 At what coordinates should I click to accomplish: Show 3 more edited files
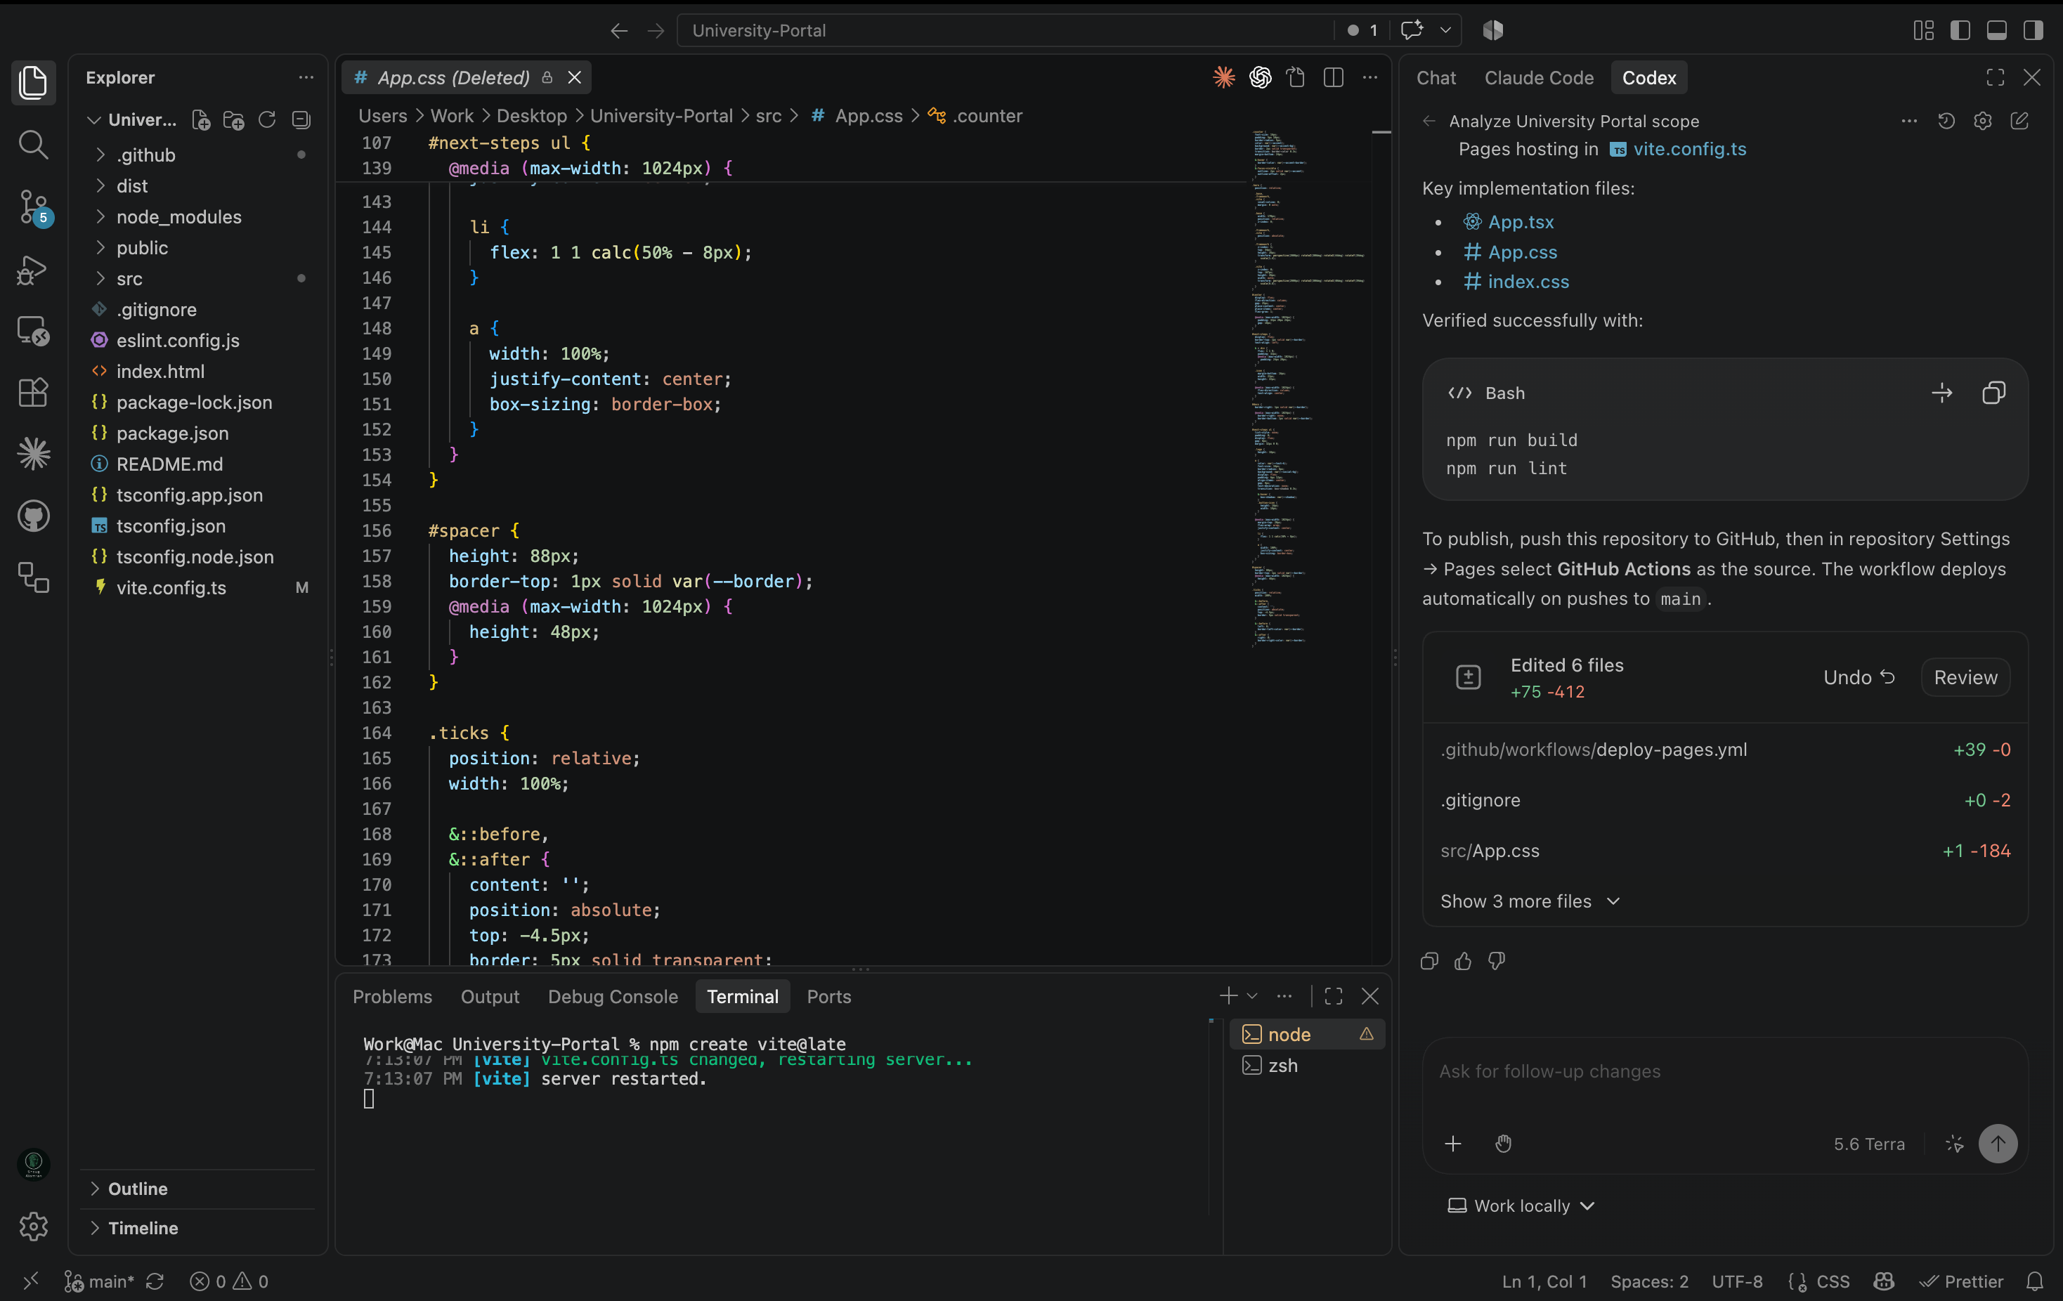[x=1530, y=901]
